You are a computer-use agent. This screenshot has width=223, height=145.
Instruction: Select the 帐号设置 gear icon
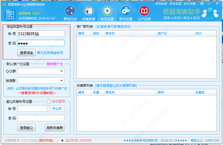(x=107, y=11)
